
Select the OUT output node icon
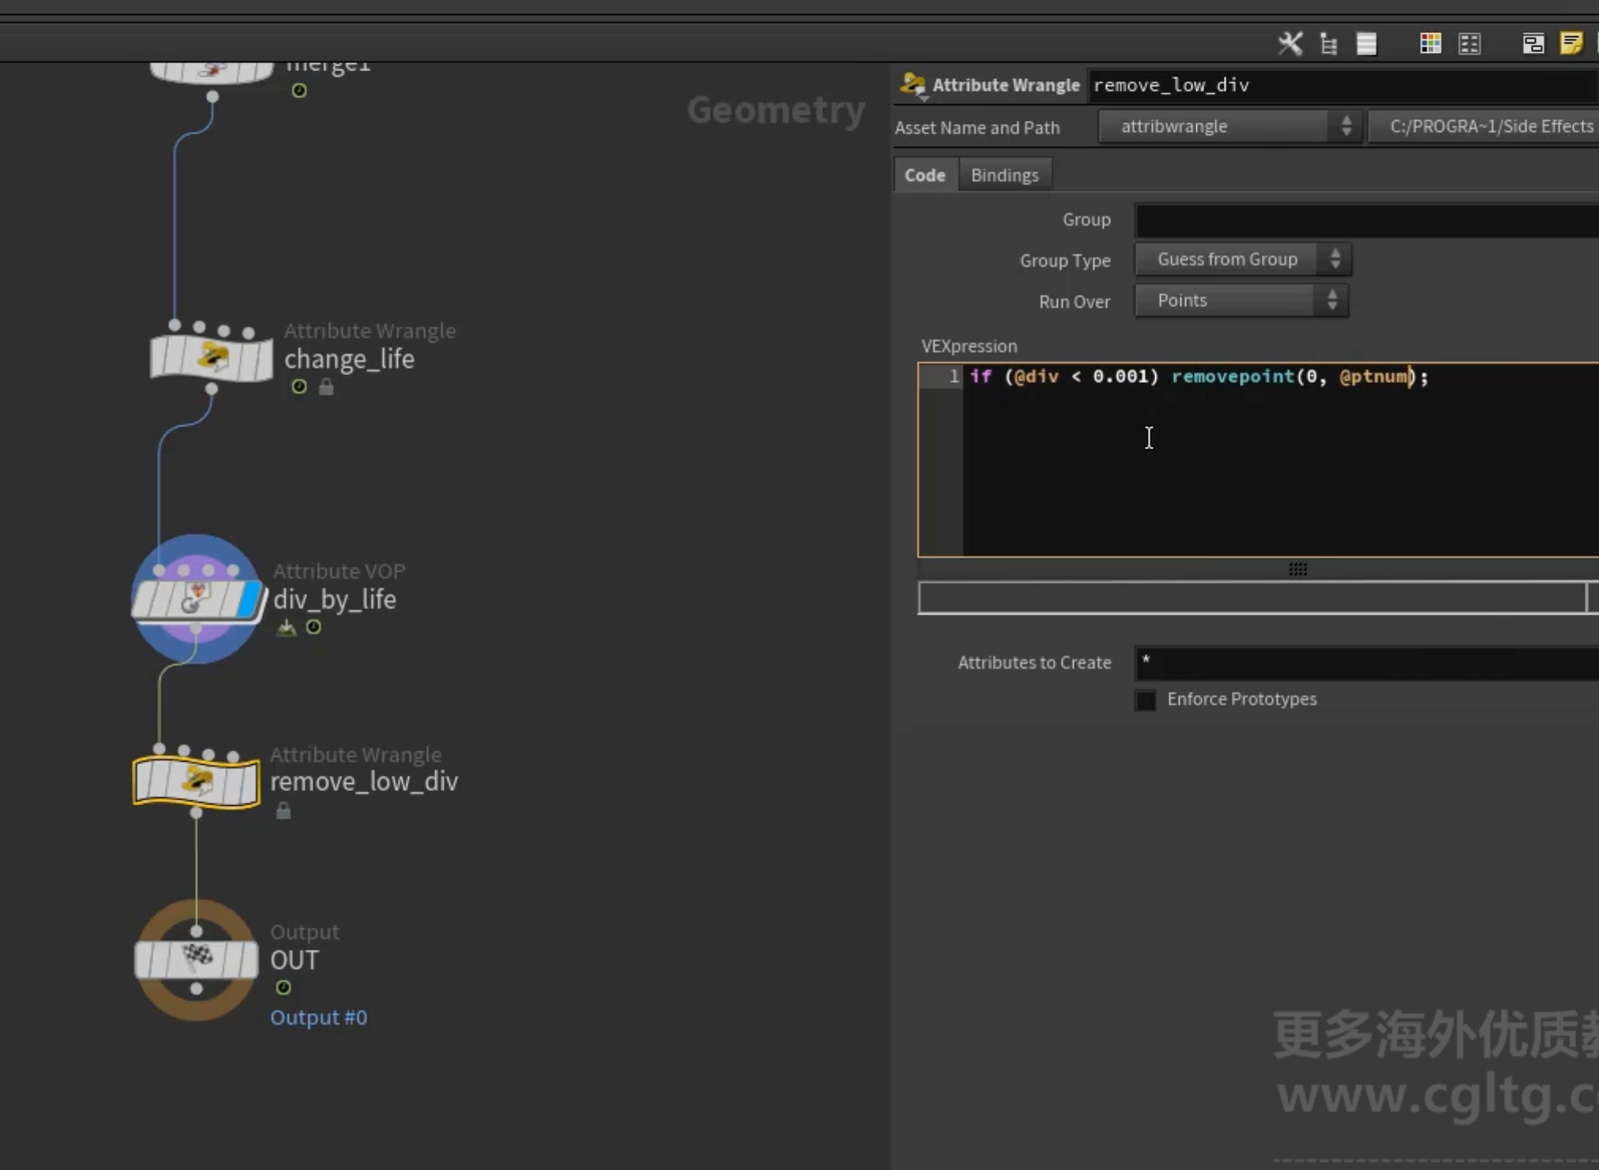click(x=197, y=960)
